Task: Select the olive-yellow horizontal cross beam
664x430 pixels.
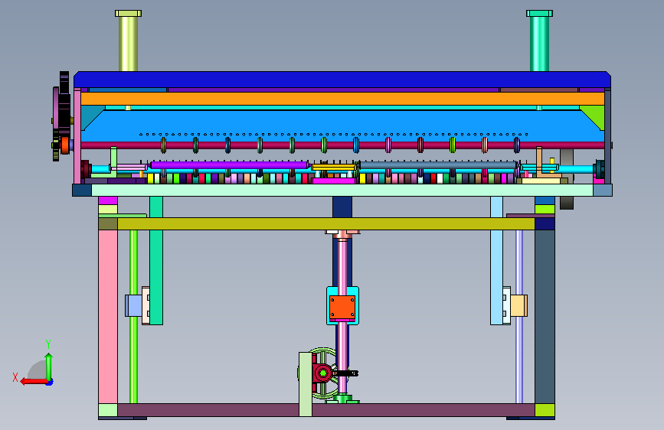Action: coord(326,224)
